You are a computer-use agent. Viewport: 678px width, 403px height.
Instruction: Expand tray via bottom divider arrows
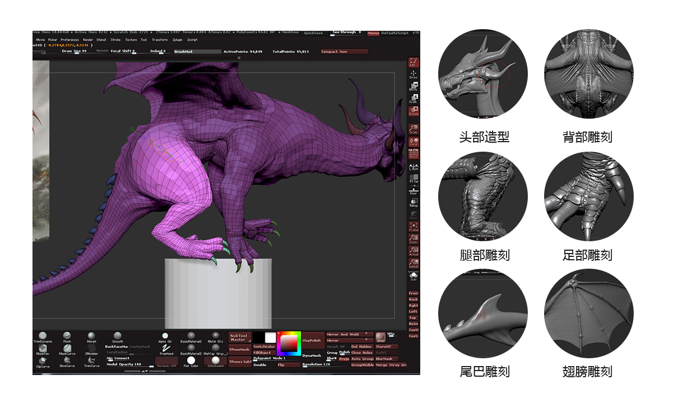click(x=144, y=371)
